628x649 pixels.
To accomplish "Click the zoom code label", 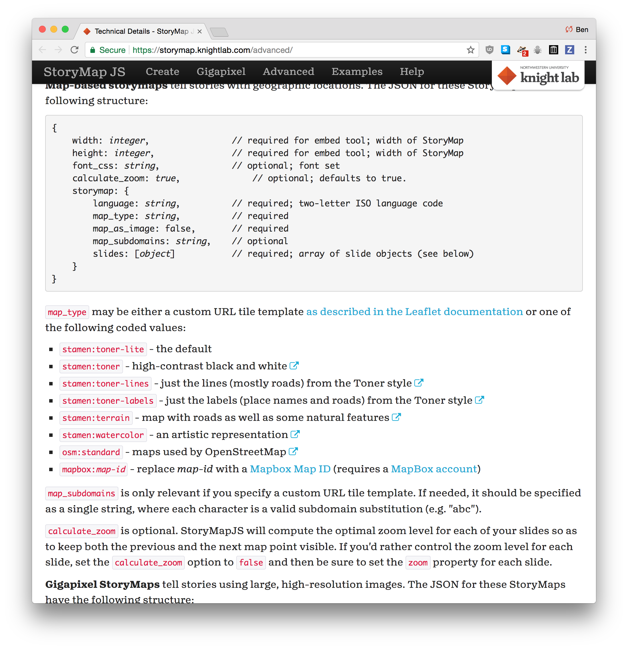I will pyautogui.click(x=418, y=563).
